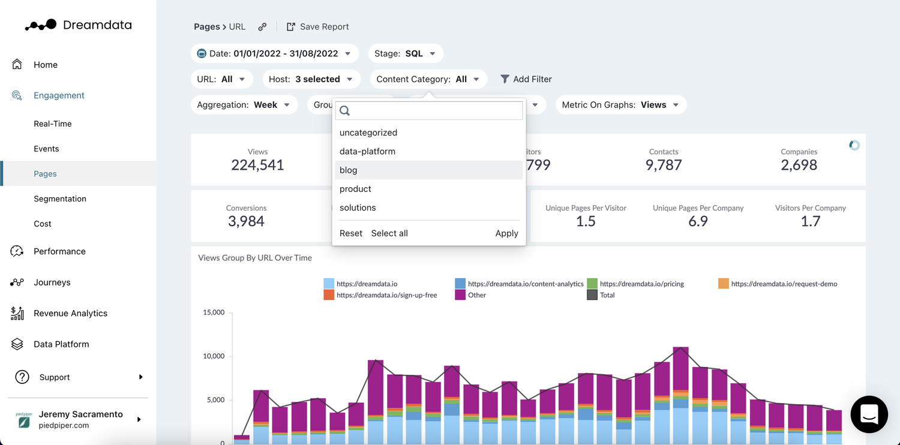This screenshot has width=900, height=445.
Task: Click the orange swatch for request-demo series
Action: (723, 283)
